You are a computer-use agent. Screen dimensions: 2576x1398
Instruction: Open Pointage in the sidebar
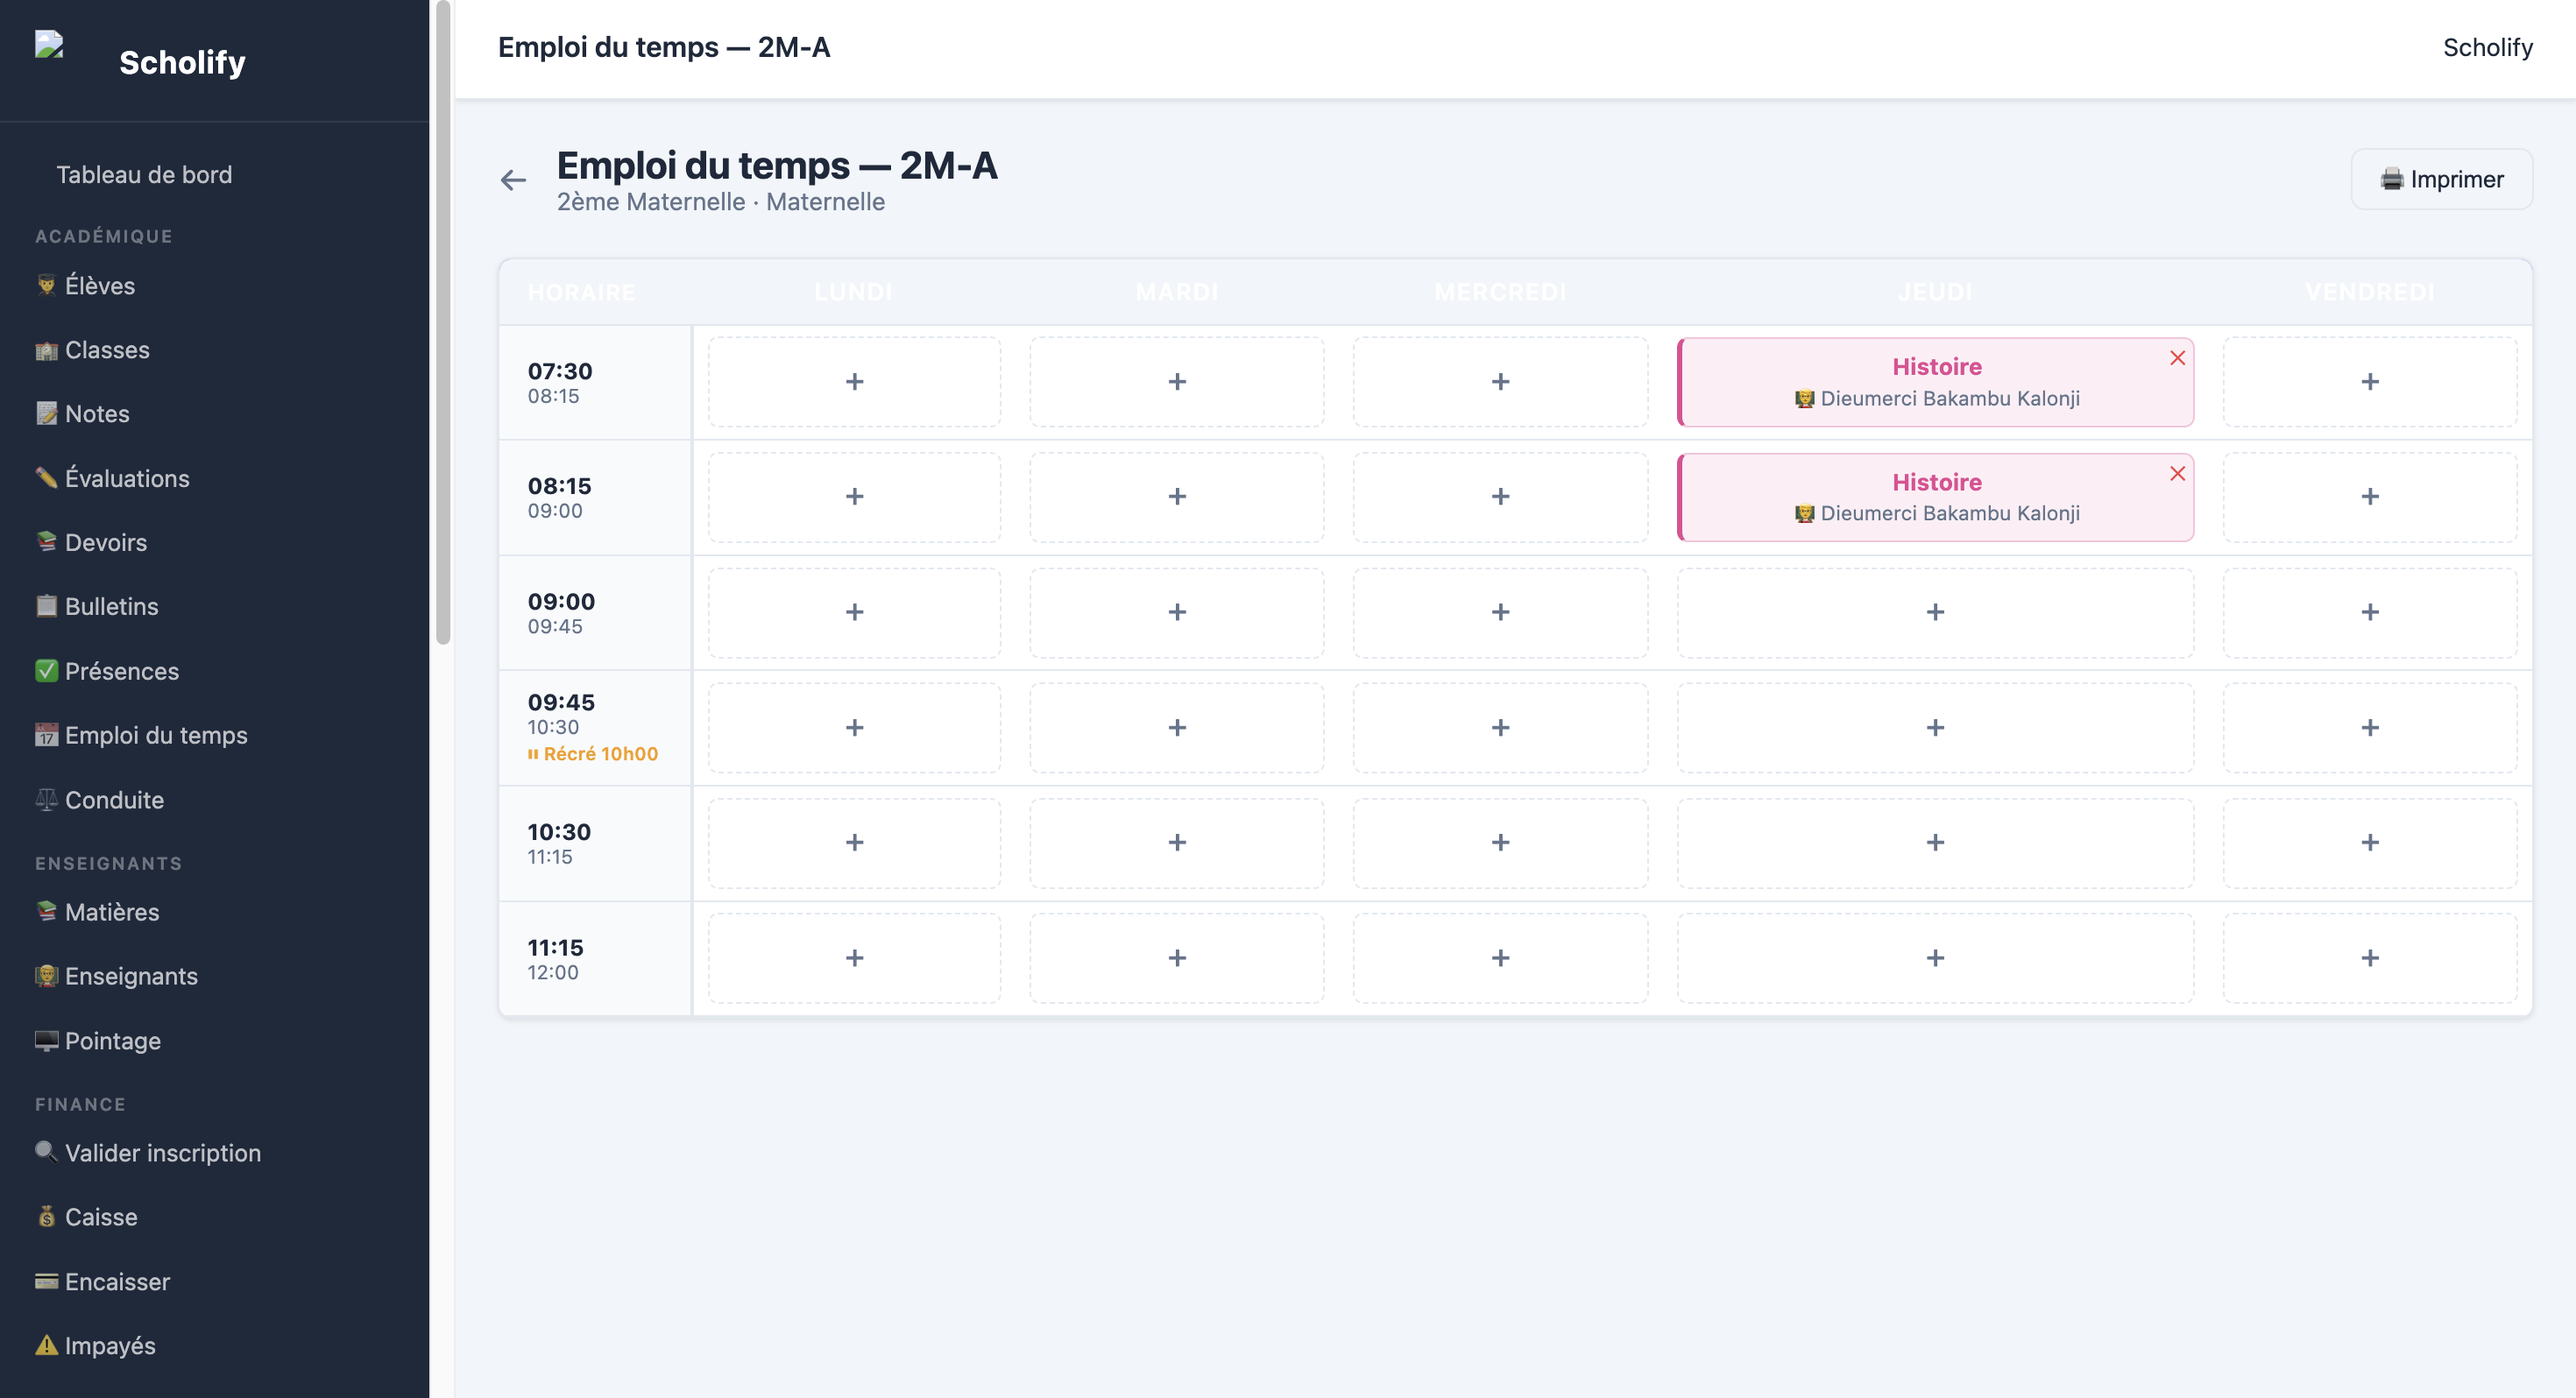(98, 1041)
